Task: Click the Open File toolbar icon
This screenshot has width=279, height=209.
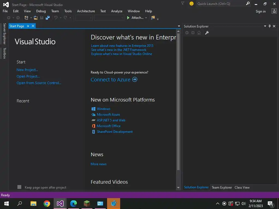Action: tap(36, 18)
